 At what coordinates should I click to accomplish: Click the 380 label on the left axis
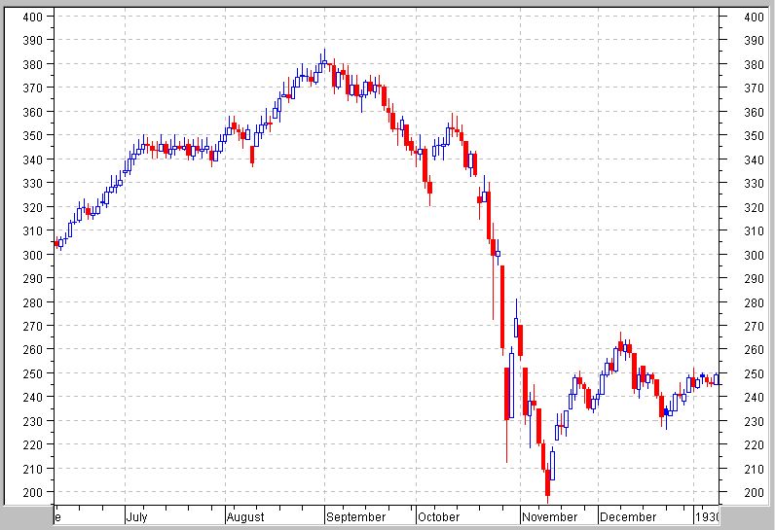33,64
